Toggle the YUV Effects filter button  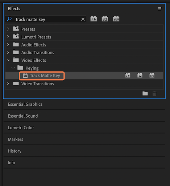pyautogui.click(x=116, y=19)
